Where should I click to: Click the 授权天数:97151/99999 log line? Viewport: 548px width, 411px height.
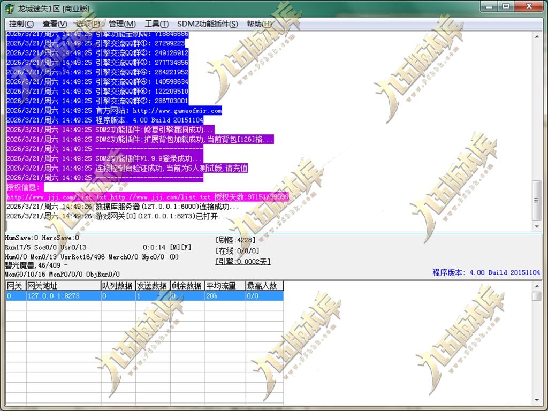click(148, 197)
